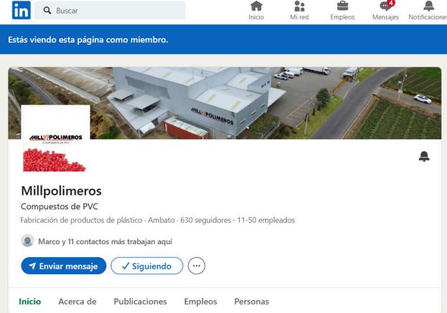Focus the Buscar search field
The width and height of the screenshot is (447, 313).
tap(110, 11)
